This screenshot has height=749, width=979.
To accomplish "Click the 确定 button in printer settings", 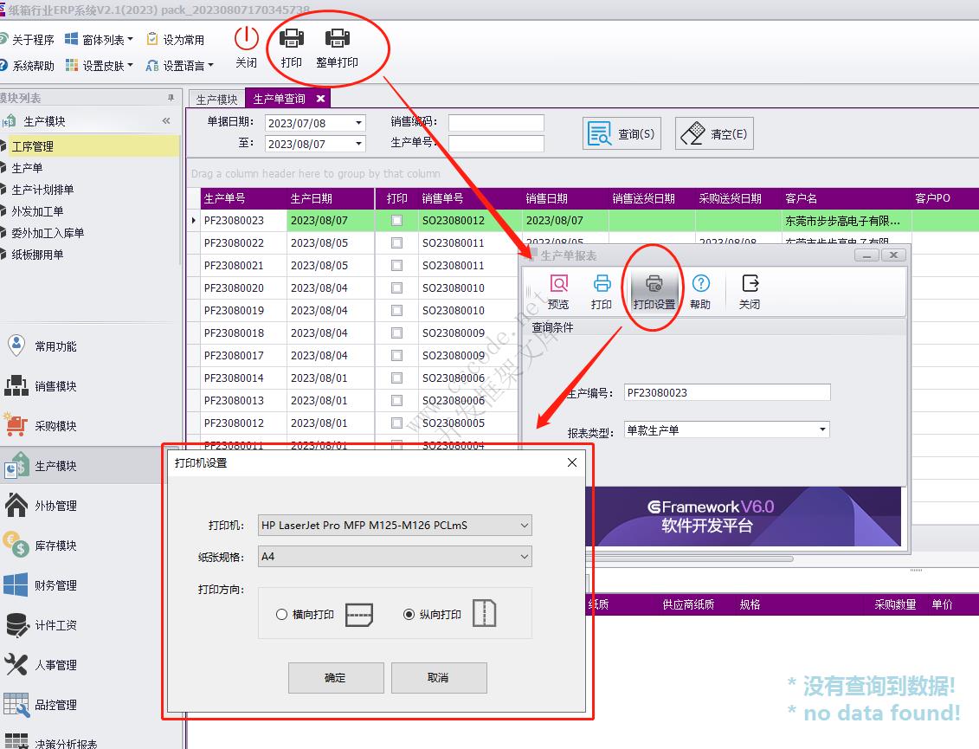I will [x=336, y=678].
